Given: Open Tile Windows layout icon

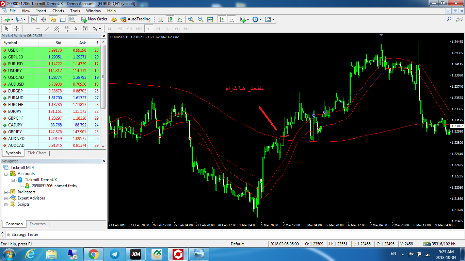Looking at the screenshot, I should [x=210, y=19].
